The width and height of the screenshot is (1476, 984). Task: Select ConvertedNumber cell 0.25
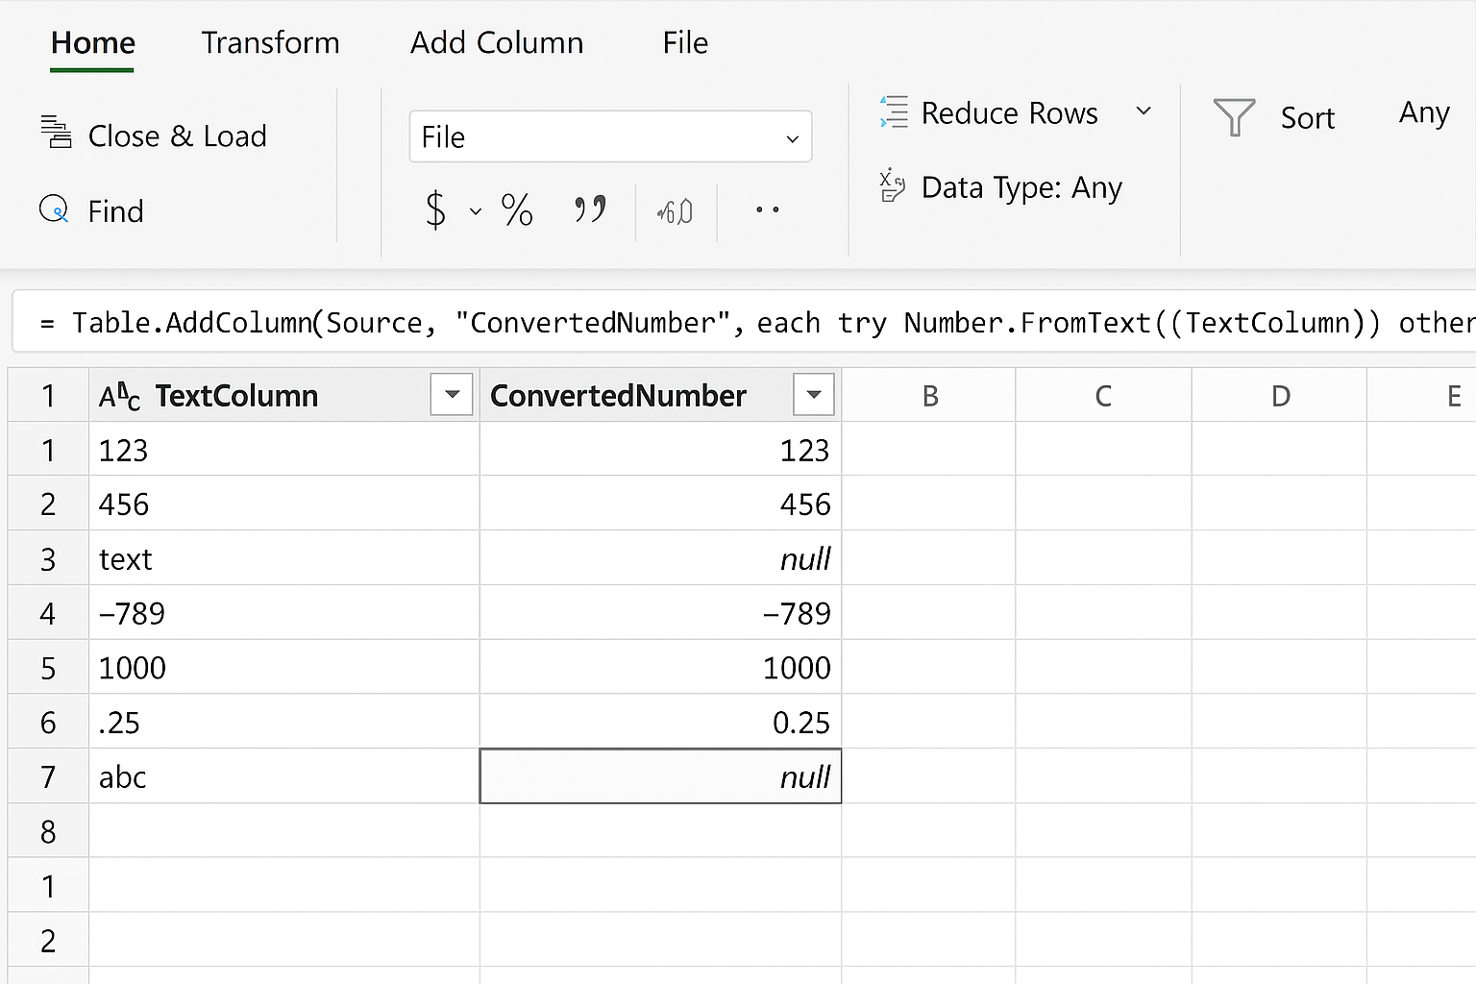[661, 722]
